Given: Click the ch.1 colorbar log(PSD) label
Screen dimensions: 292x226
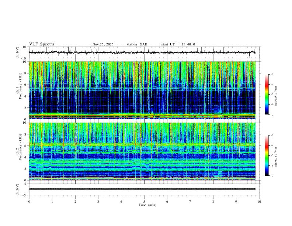Looking at the screenshot, I should tap(276, 96).
